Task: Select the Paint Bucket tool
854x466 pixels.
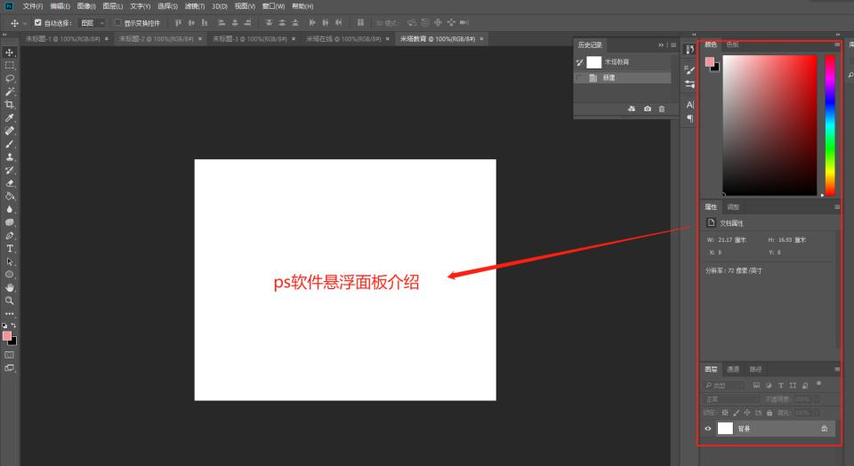Action: pyautogui.click(x=9, y=196)
